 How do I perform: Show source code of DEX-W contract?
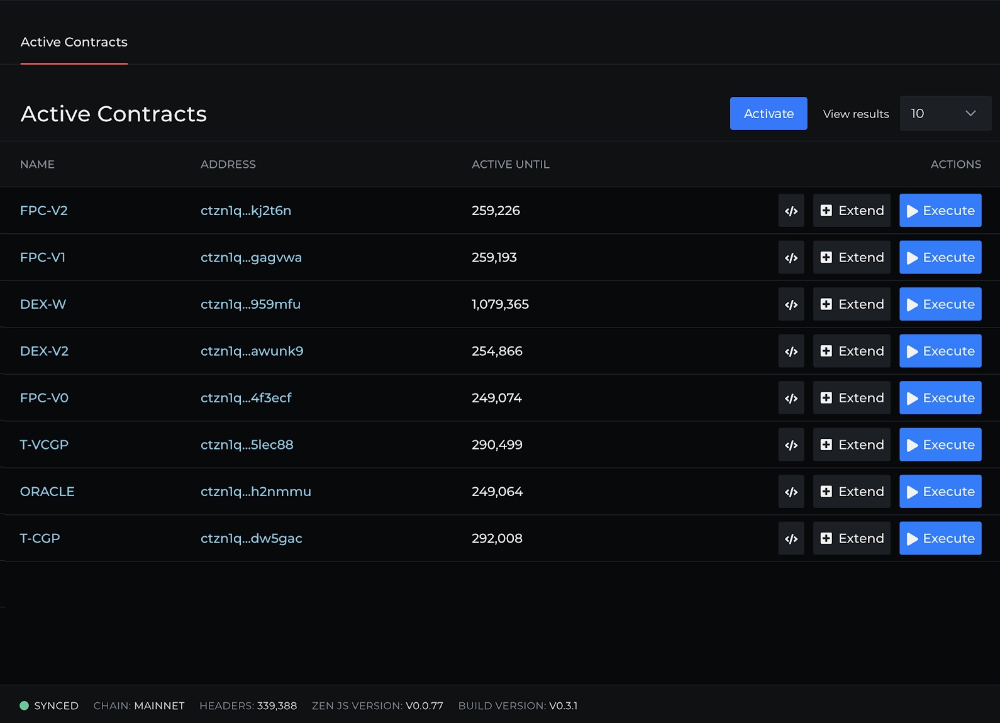[x=791, y=304]
